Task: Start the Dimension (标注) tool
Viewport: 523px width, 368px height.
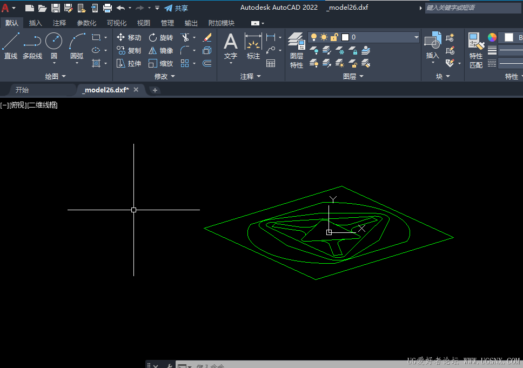Action: [x=253, y=46]
